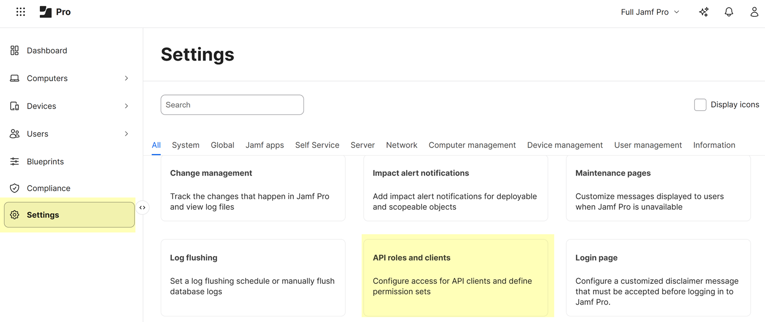Click the Dashboard sidebar icon
This screenshot has height=322, width=765.
click(x=15, y=51)
